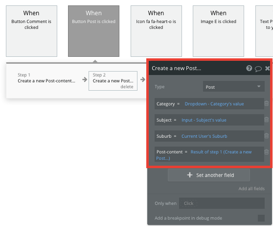Click delete on Step 2
273x226 pixels.
tap(127, 87)
